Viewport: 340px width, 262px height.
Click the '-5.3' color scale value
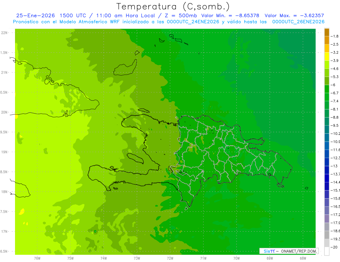tap(335, 77)
